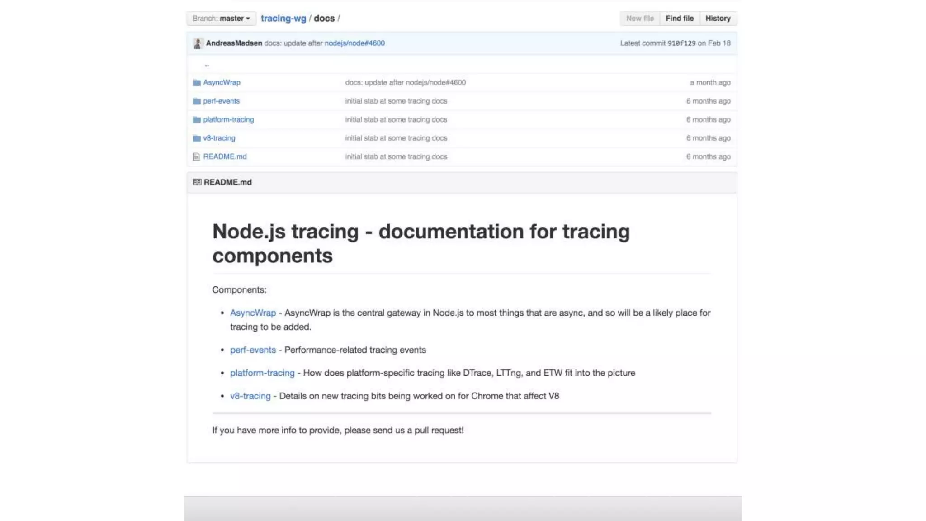Click the perf-events folder icon
The image size is (926, 521).
point(196,101)
